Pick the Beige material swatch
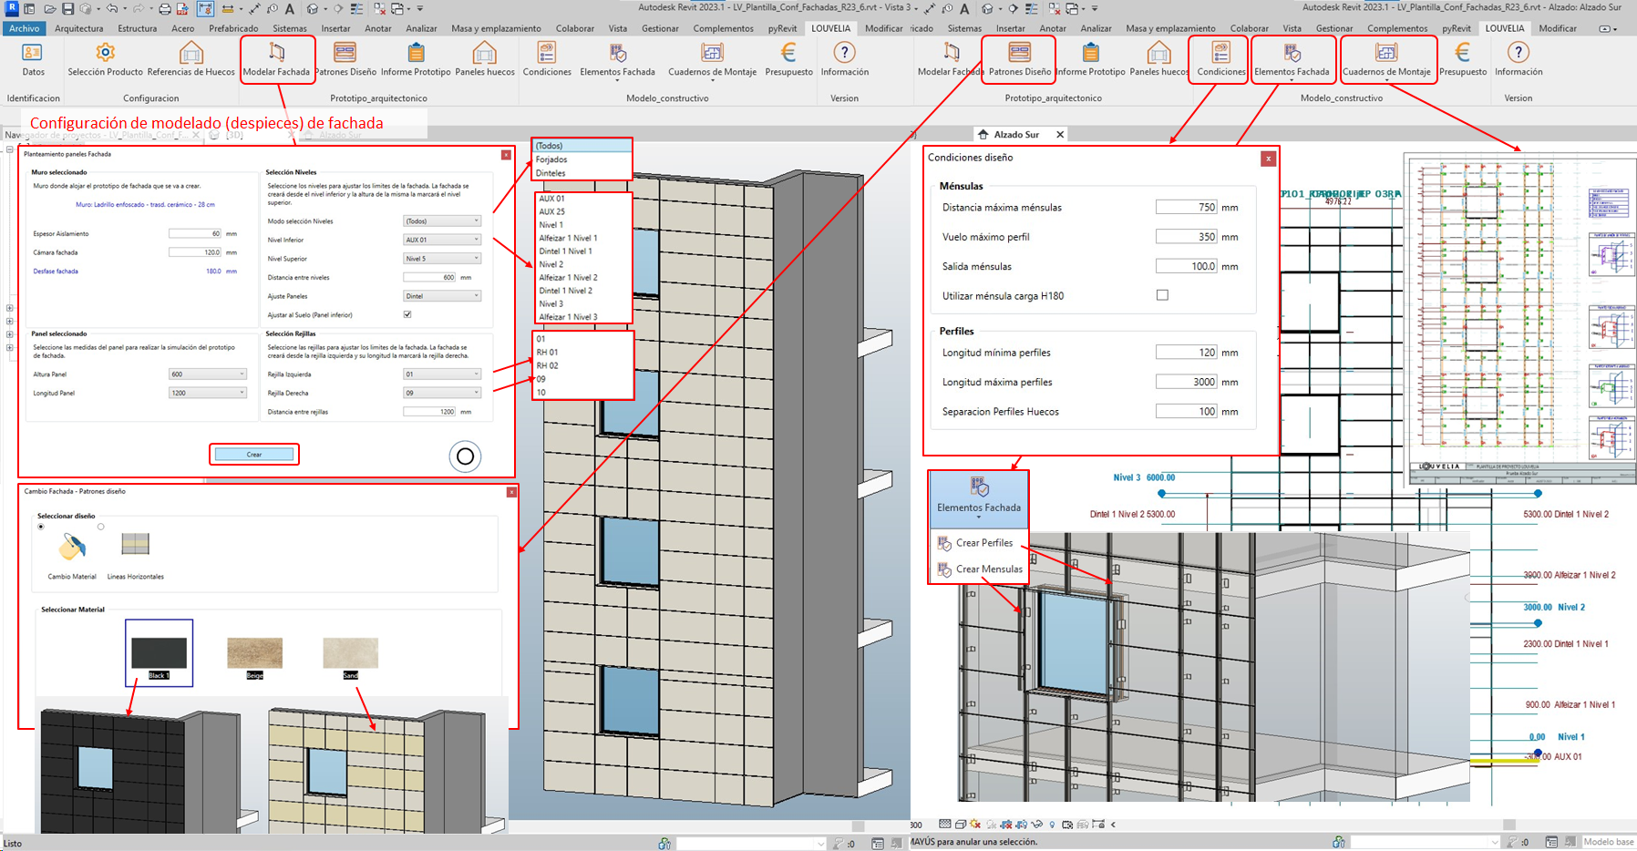The width and height of the screenshot is (1637, 851). [254, 653]
